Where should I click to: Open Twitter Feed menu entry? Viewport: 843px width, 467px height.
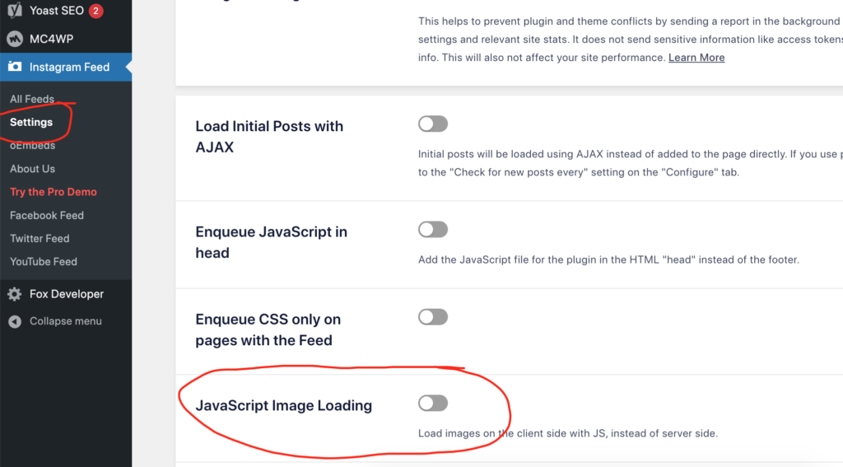(x=40, y=238)
